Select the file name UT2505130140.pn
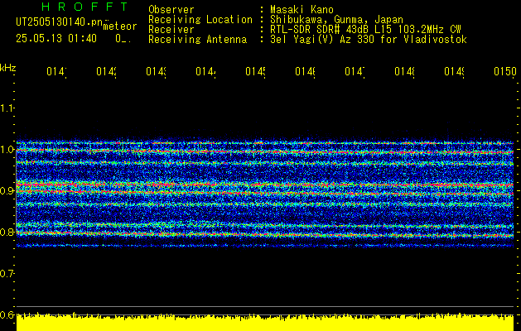521x331 pixels. pyautogui.click(x=60, y=22)
